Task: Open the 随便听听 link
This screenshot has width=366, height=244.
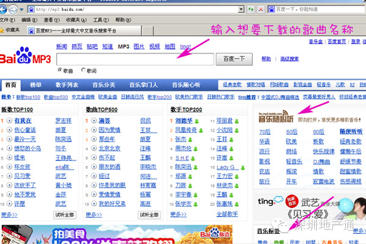Action: coord(351,132)
